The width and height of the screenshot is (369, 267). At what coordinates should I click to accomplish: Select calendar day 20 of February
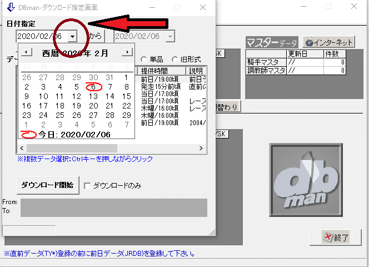pyautogui.click(x=93, y=106)
